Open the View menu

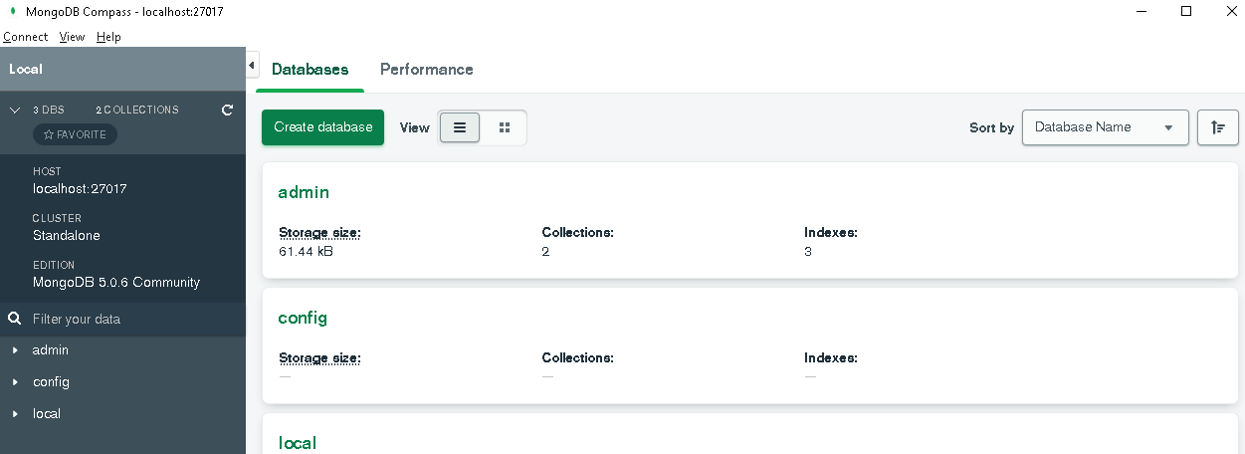tap(72, 37)
